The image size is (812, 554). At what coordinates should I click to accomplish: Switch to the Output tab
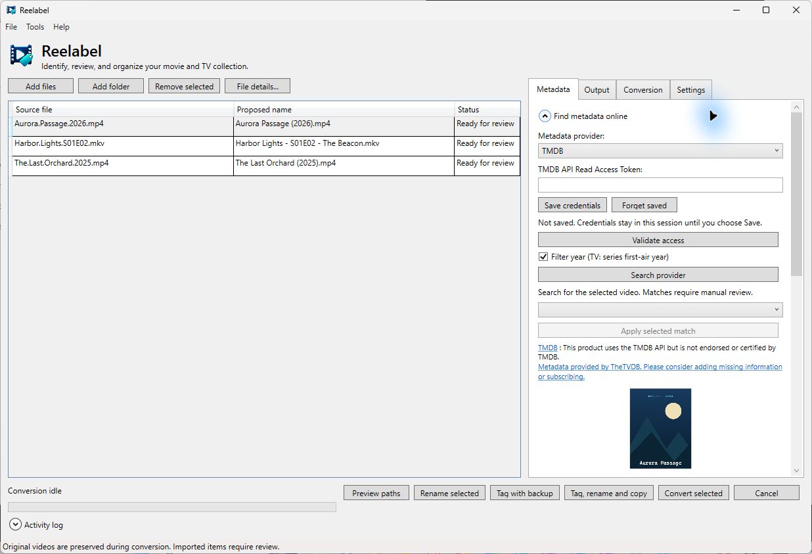pos(597,90)
